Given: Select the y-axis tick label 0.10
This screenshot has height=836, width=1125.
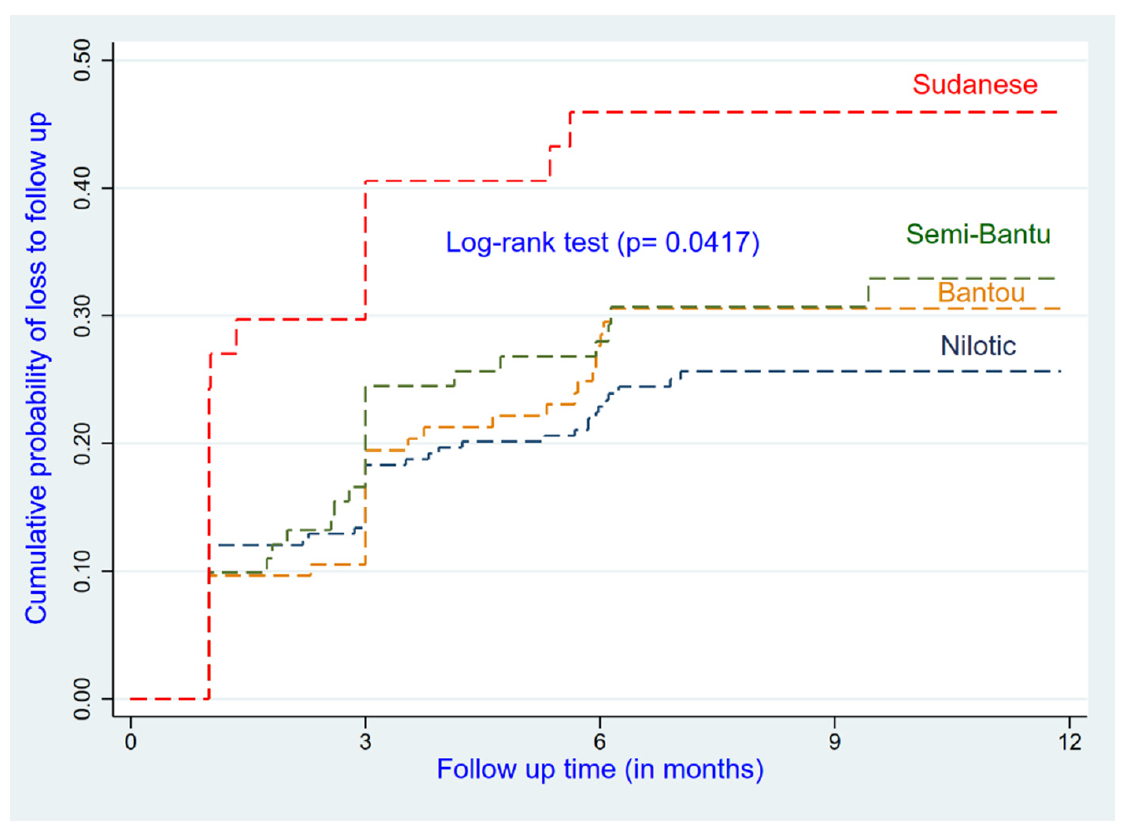Looking at the screenshot, I should point(82,571).
